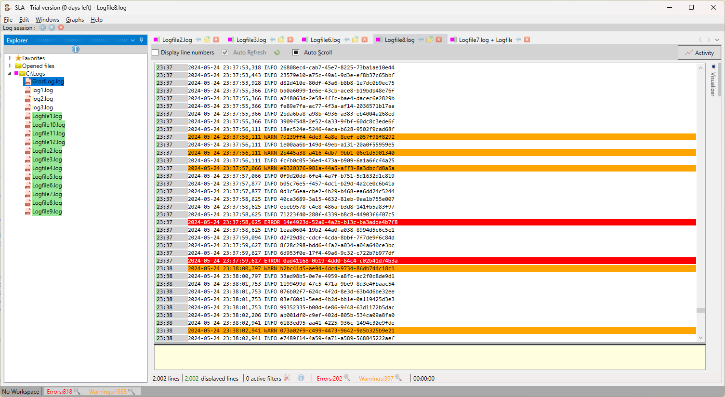Select Logfile10.log in the Explorer tree
The height and width of the screenshot is (397, 725).
[x=48, y=125]
